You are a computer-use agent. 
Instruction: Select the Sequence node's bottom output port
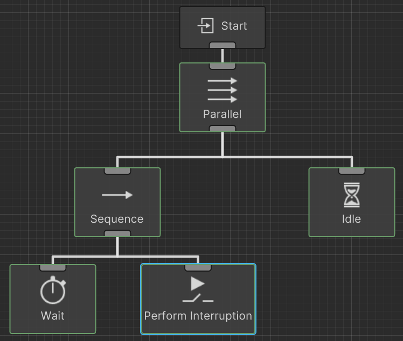click(x=117, y=233)
